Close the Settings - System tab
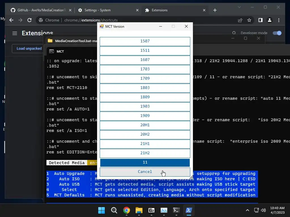Screen dimensions: 290x217 click(137, 10)
